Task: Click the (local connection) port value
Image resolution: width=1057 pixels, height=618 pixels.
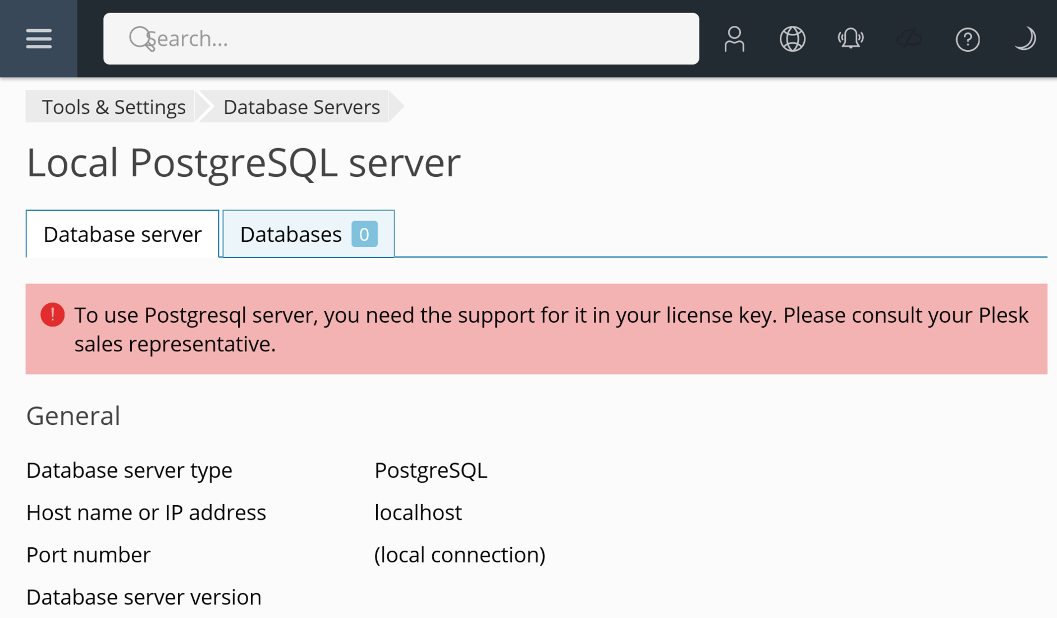Action: (x=459, y=555)
